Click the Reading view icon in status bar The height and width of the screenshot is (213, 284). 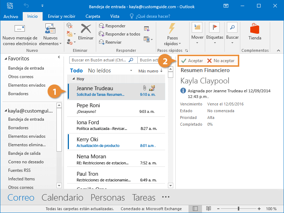point(208,209)
